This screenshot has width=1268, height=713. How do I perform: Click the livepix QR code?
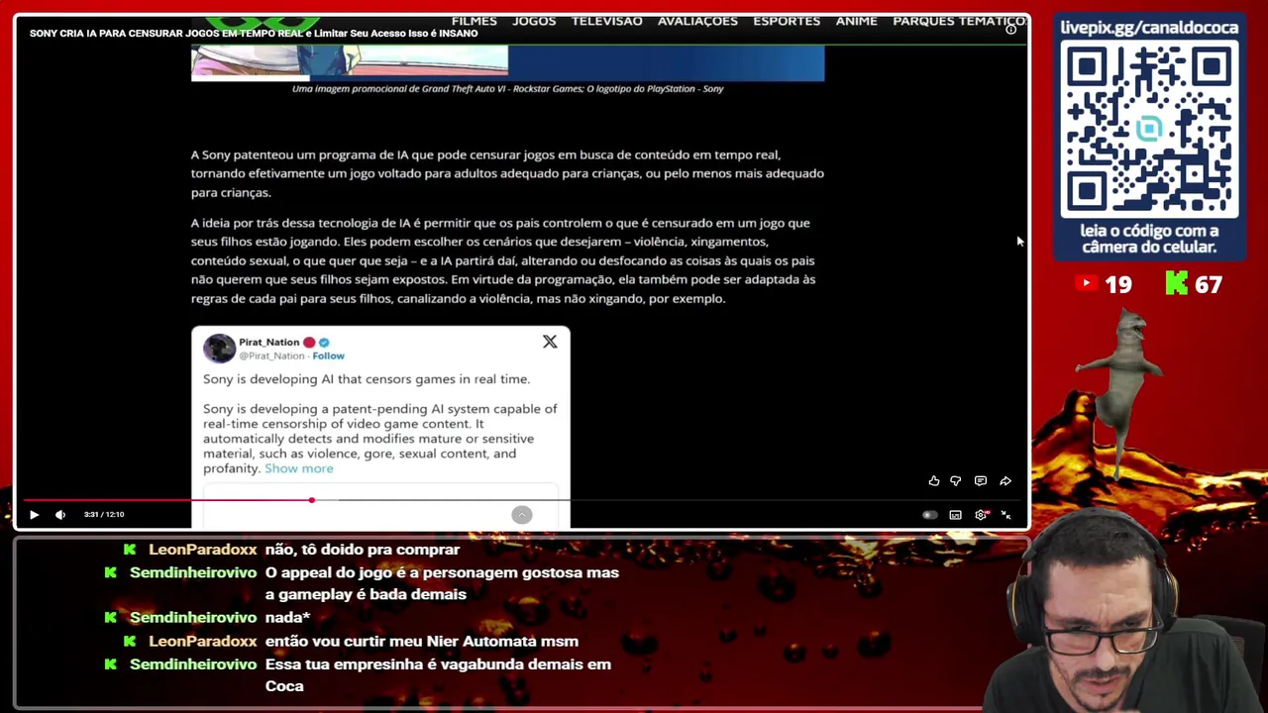1149,131
